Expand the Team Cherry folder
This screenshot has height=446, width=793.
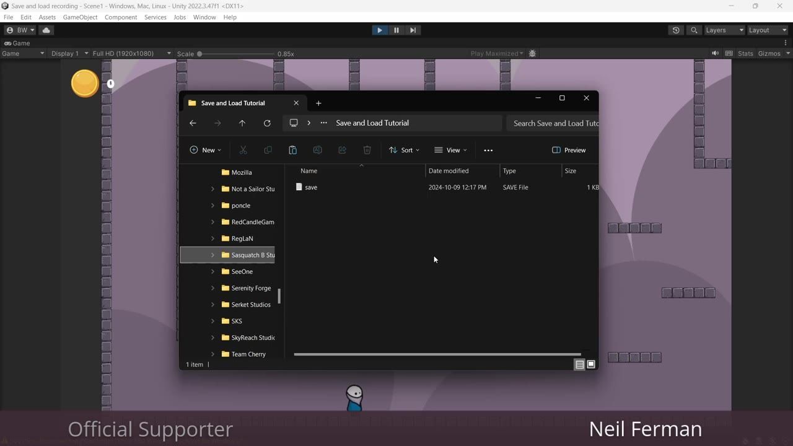point(212,354)
